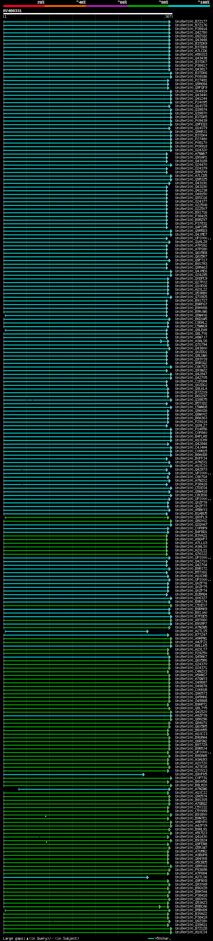Open UniRef100_P27481 entry
The width and height of the screenshot is (213, 941).
click(191, 80)
